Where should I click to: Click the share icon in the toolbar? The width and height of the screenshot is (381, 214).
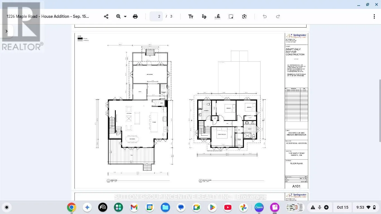pyautogui.click(x=106, y=16)
